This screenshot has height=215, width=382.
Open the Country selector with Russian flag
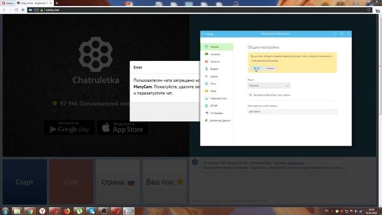118,182
